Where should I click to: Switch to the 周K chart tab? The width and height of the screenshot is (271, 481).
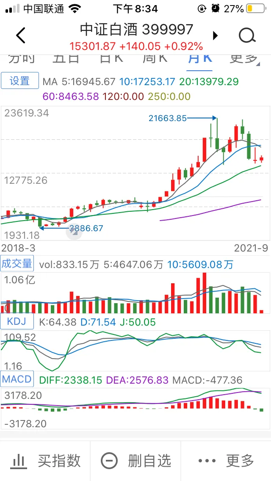coord(155,58)
